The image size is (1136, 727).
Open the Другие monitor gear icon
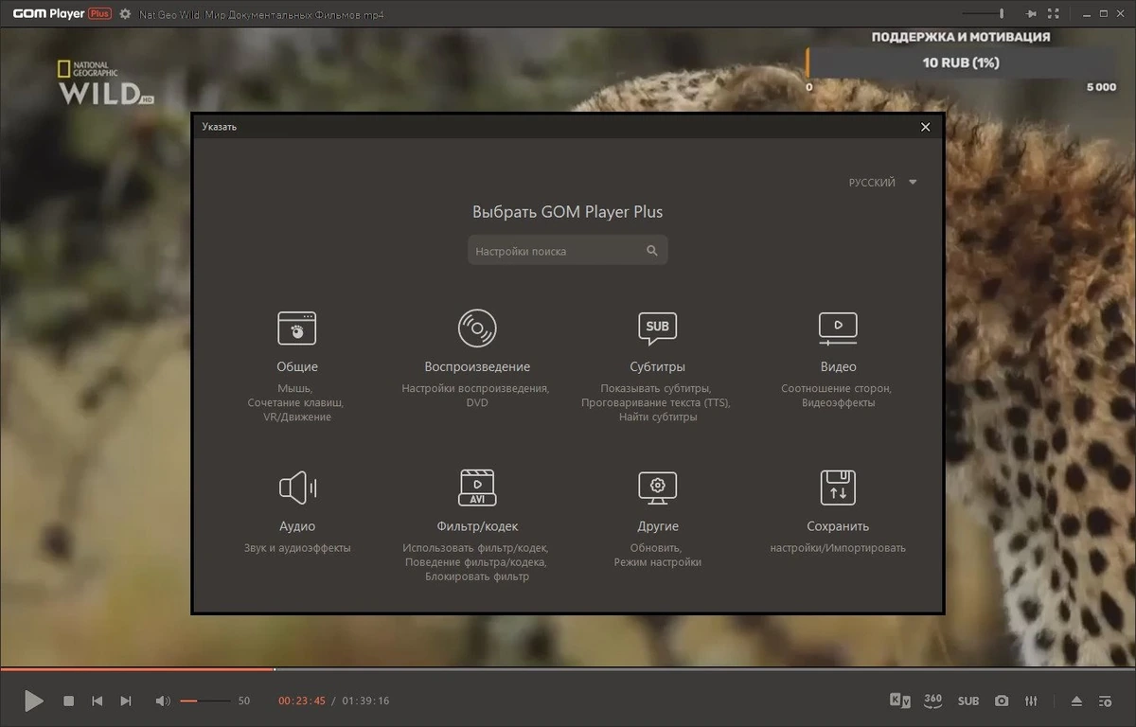[x=657, y=488]
